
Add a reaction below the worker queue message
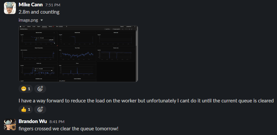[x=40, y=109]
